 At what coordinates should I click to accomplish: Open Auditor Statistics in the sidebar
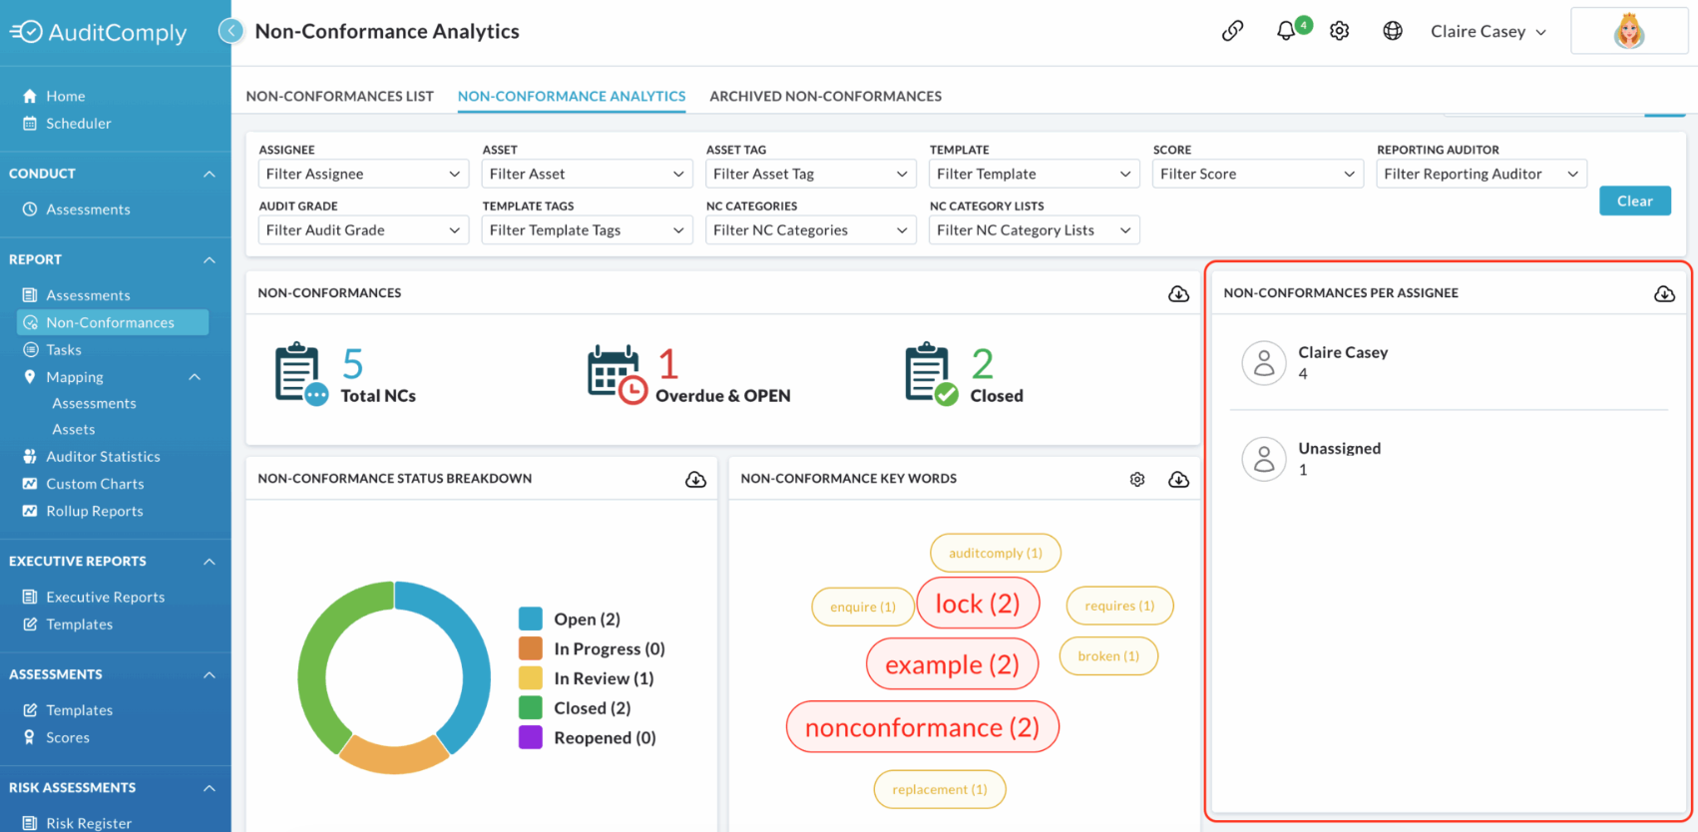pos(103,456)
